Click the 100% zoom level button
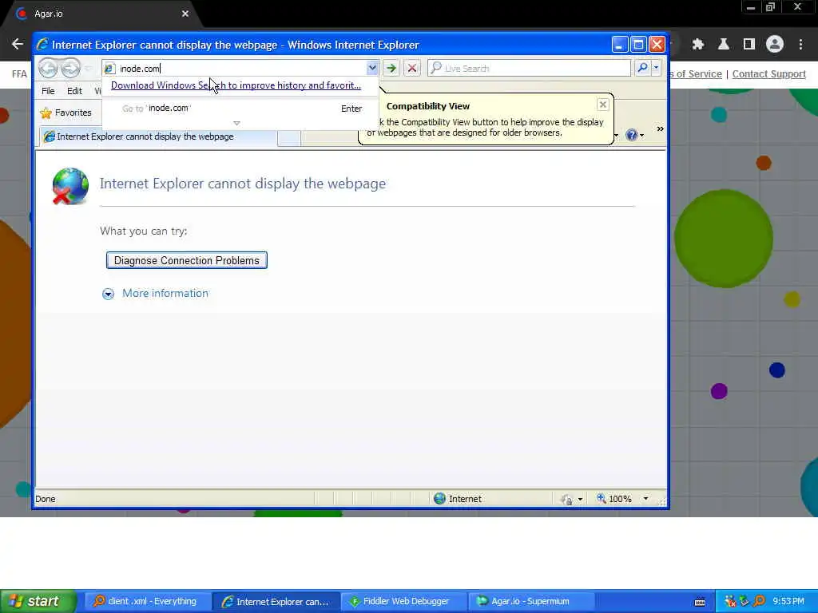The height and width of the screenshot is (613, 818). pos(614,499)
